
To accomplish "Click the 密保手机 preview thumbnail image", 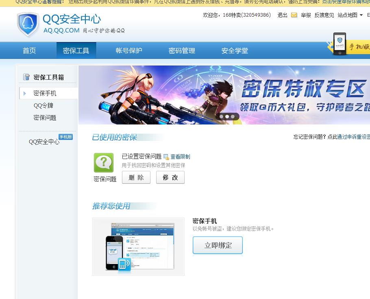I will [139, 247].
